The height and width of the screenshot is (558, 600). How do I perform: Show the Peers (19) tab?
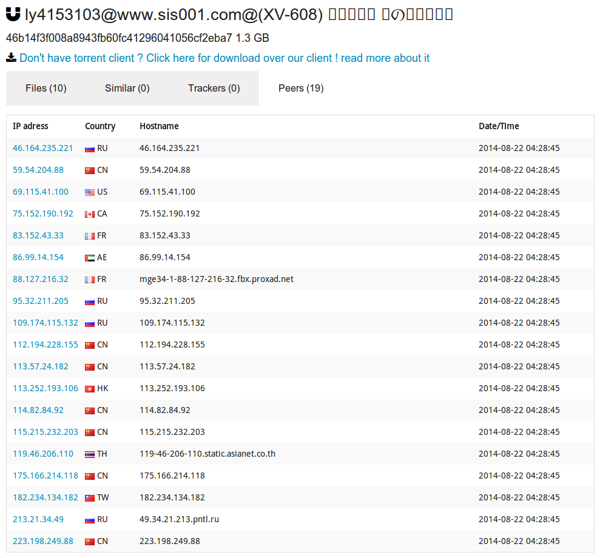301,89
